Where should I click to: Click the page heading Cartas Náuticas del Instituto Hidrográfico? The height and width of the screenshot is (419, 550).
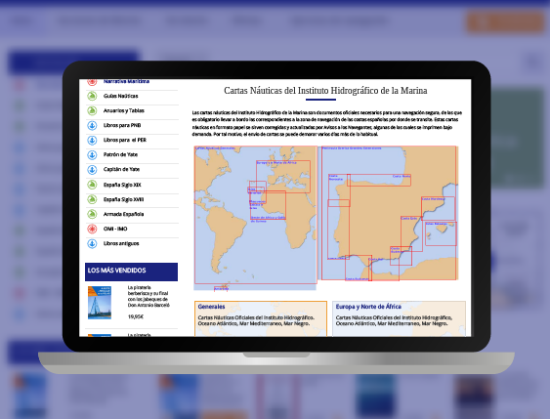[x=325, y=91]
